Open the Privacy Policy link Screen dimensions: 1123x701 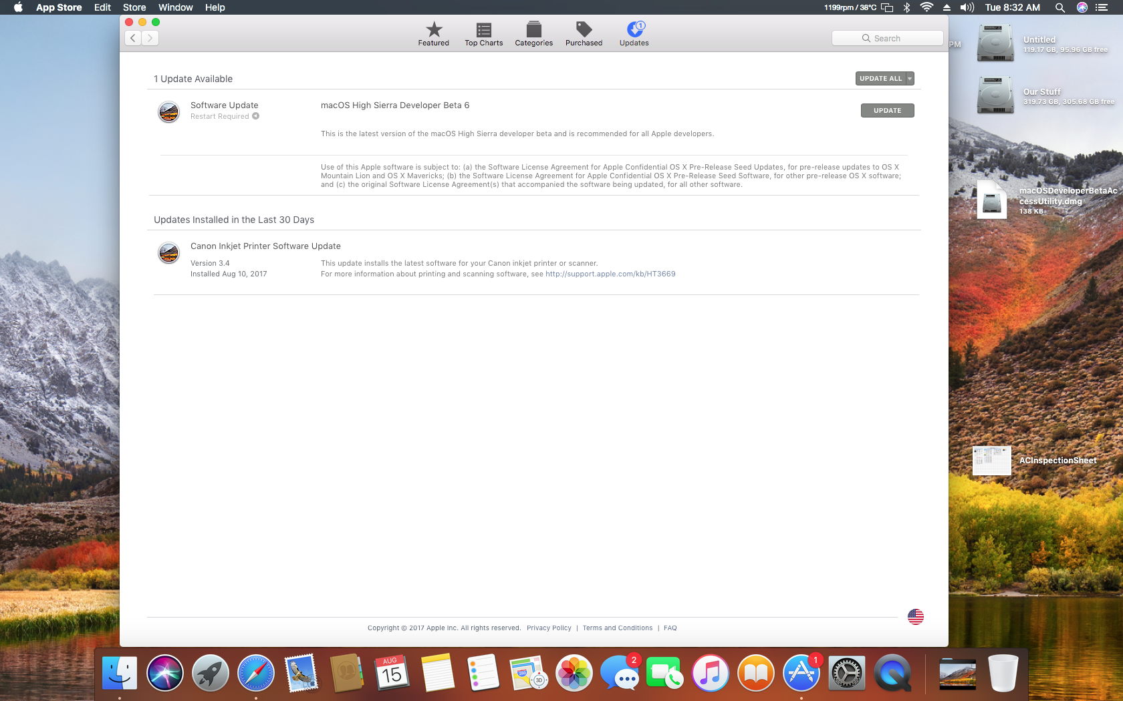549,628
